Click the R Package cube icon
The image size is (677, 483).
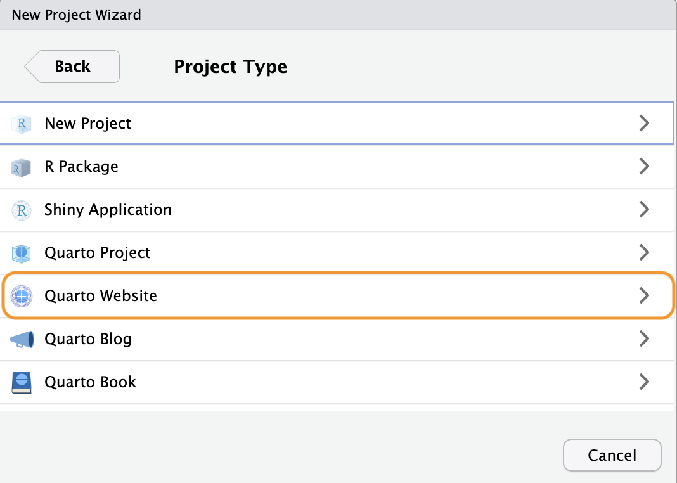21,167
